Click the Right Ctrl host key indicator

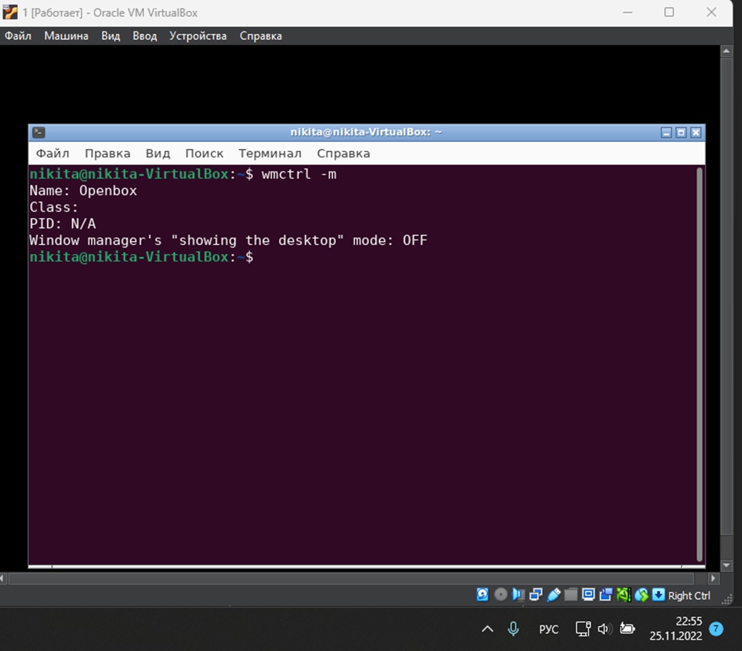(x=688, y=595)
